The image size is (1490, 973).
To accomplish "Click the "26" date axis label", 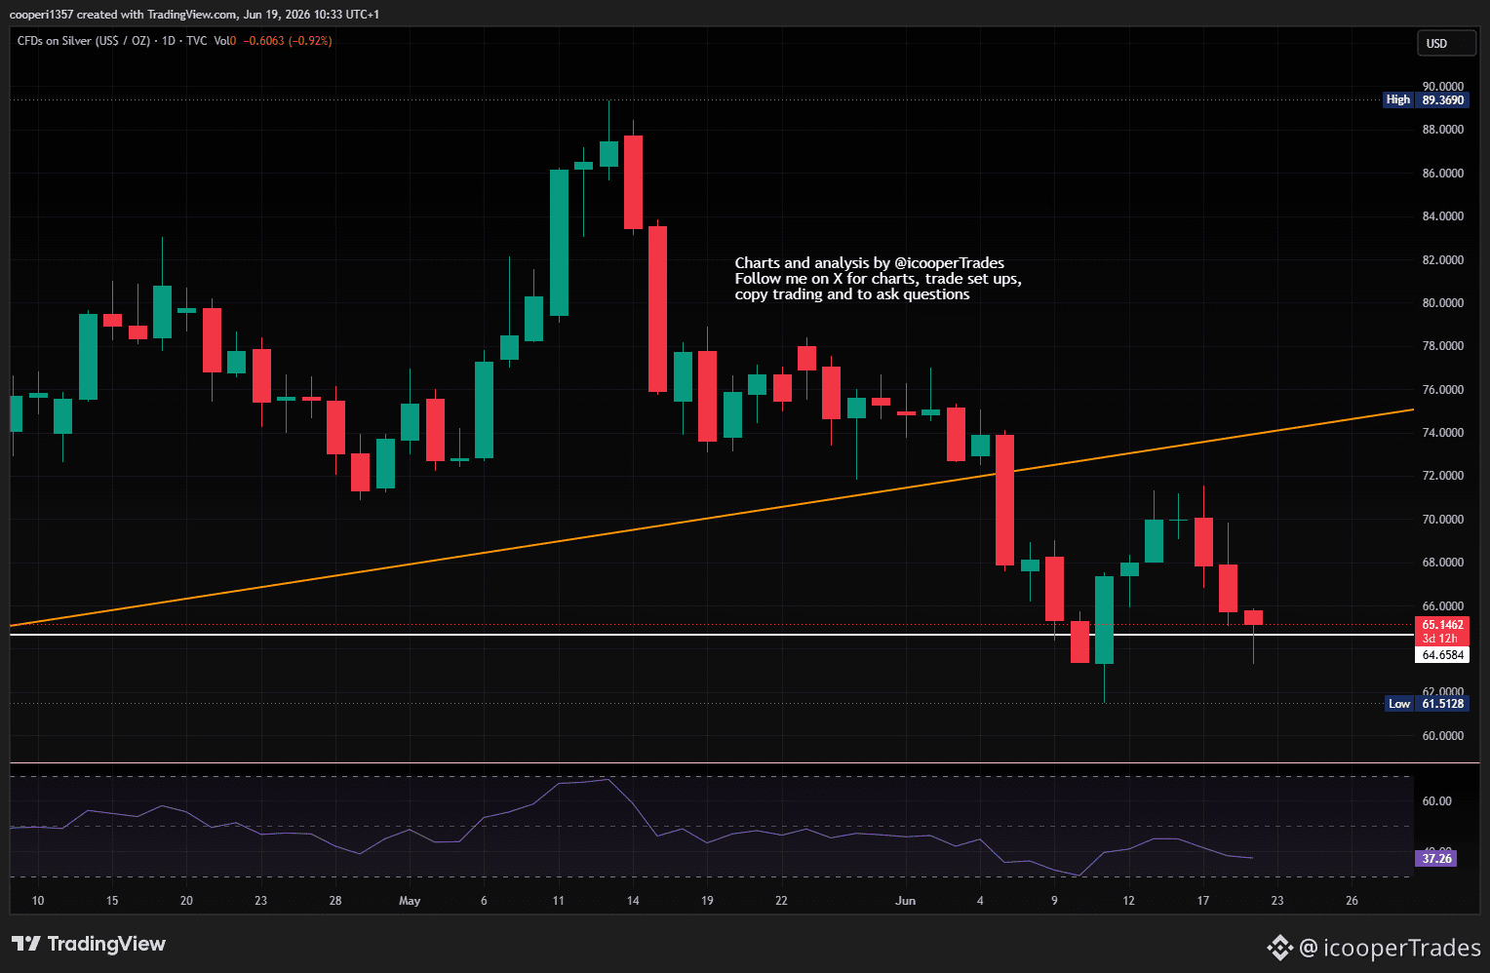I will pos(1352,901).
